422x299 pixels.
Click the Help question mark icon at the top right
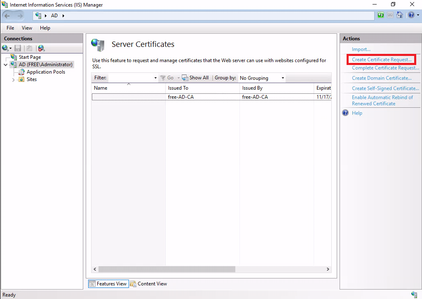(411, 15)
